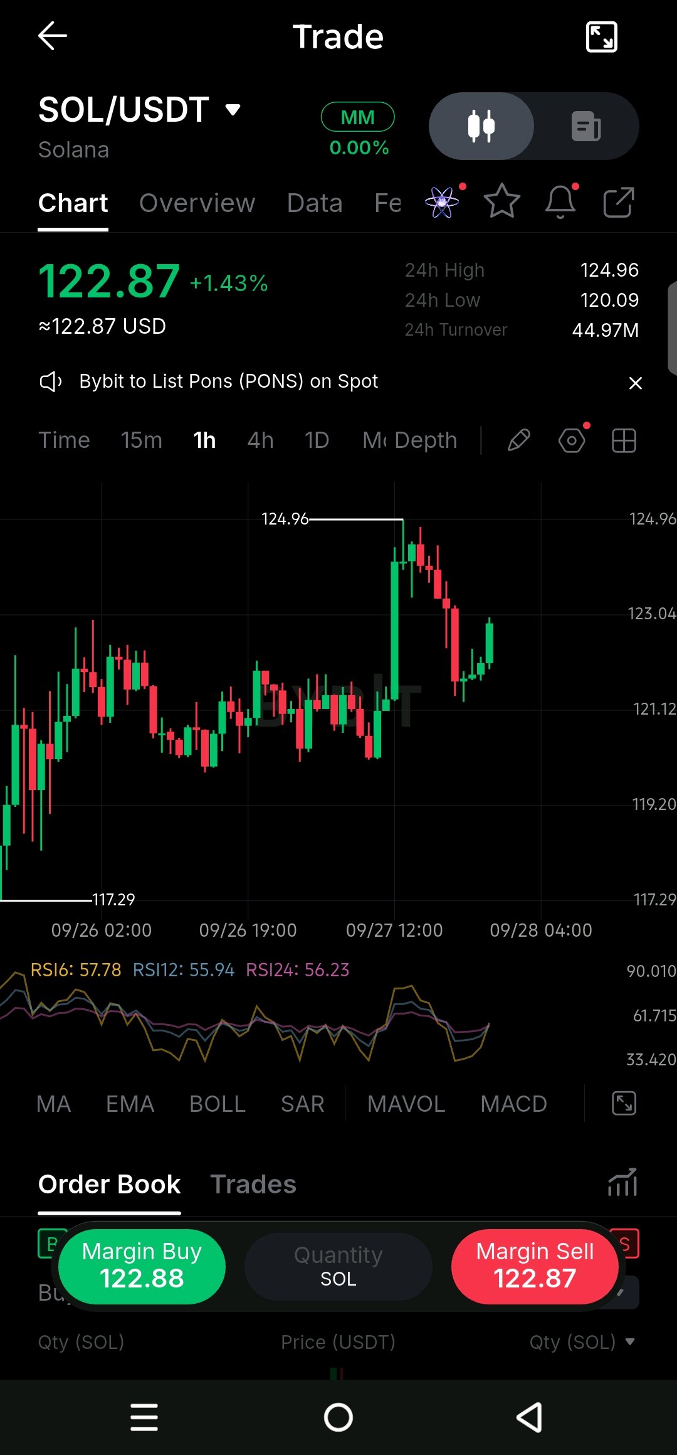
Task: Enable the BOLL indicator
Action: 218,1104
